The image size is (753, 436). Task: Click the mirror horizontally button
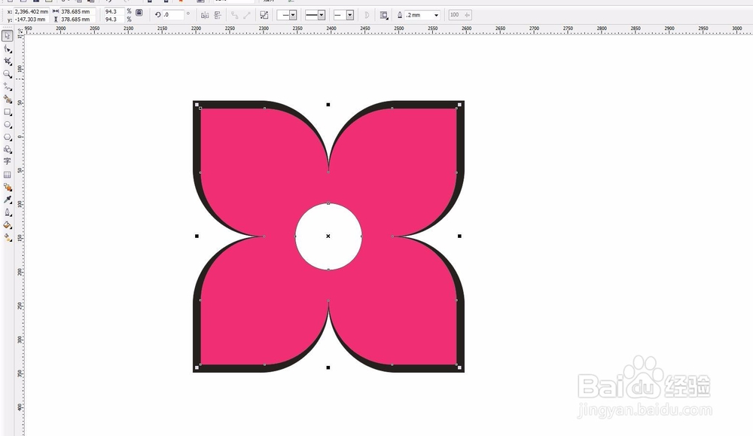[205, 15]
